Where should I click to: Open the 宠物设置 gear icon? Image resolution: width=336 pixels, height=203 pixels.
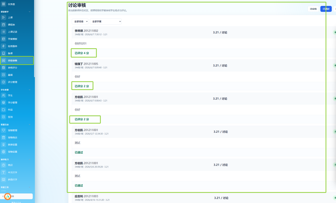coord(3,152)
